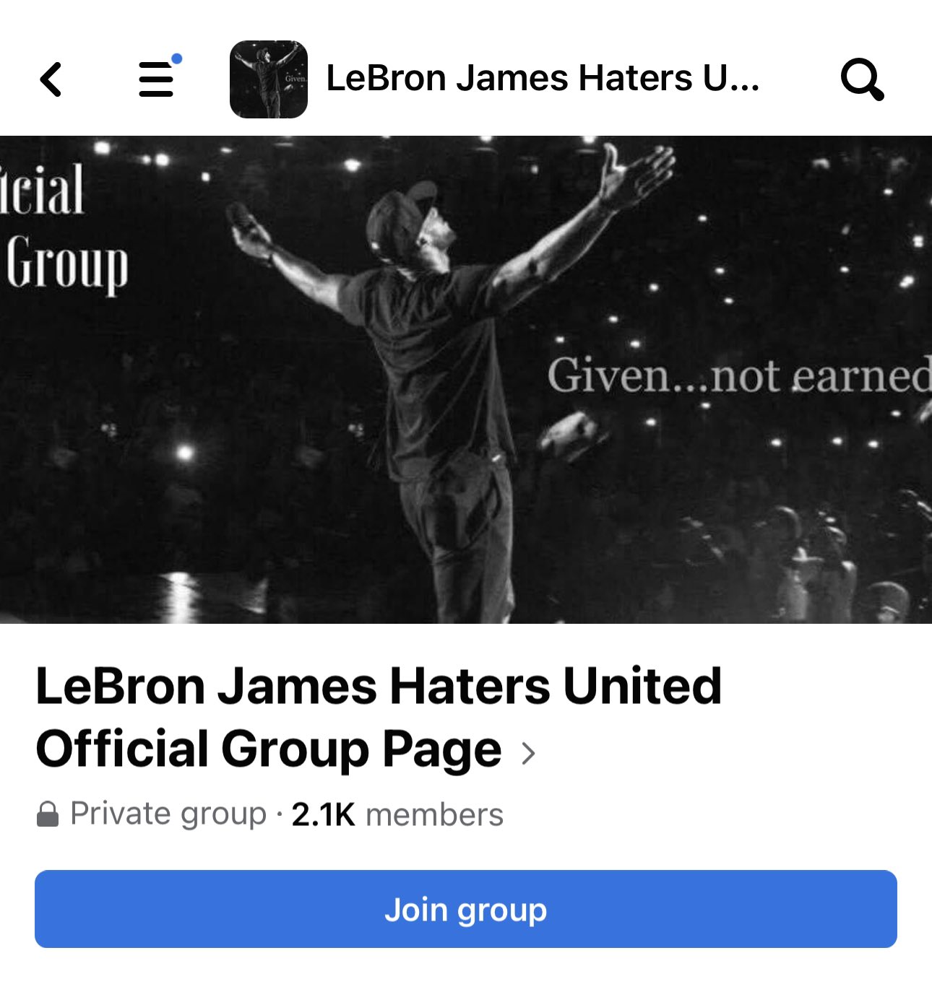Image resolution: width=932 pixels, height=992 pixels.
Task: Click the Official Group Page title line
Action: pyautogui.click(x=269, y=749)
